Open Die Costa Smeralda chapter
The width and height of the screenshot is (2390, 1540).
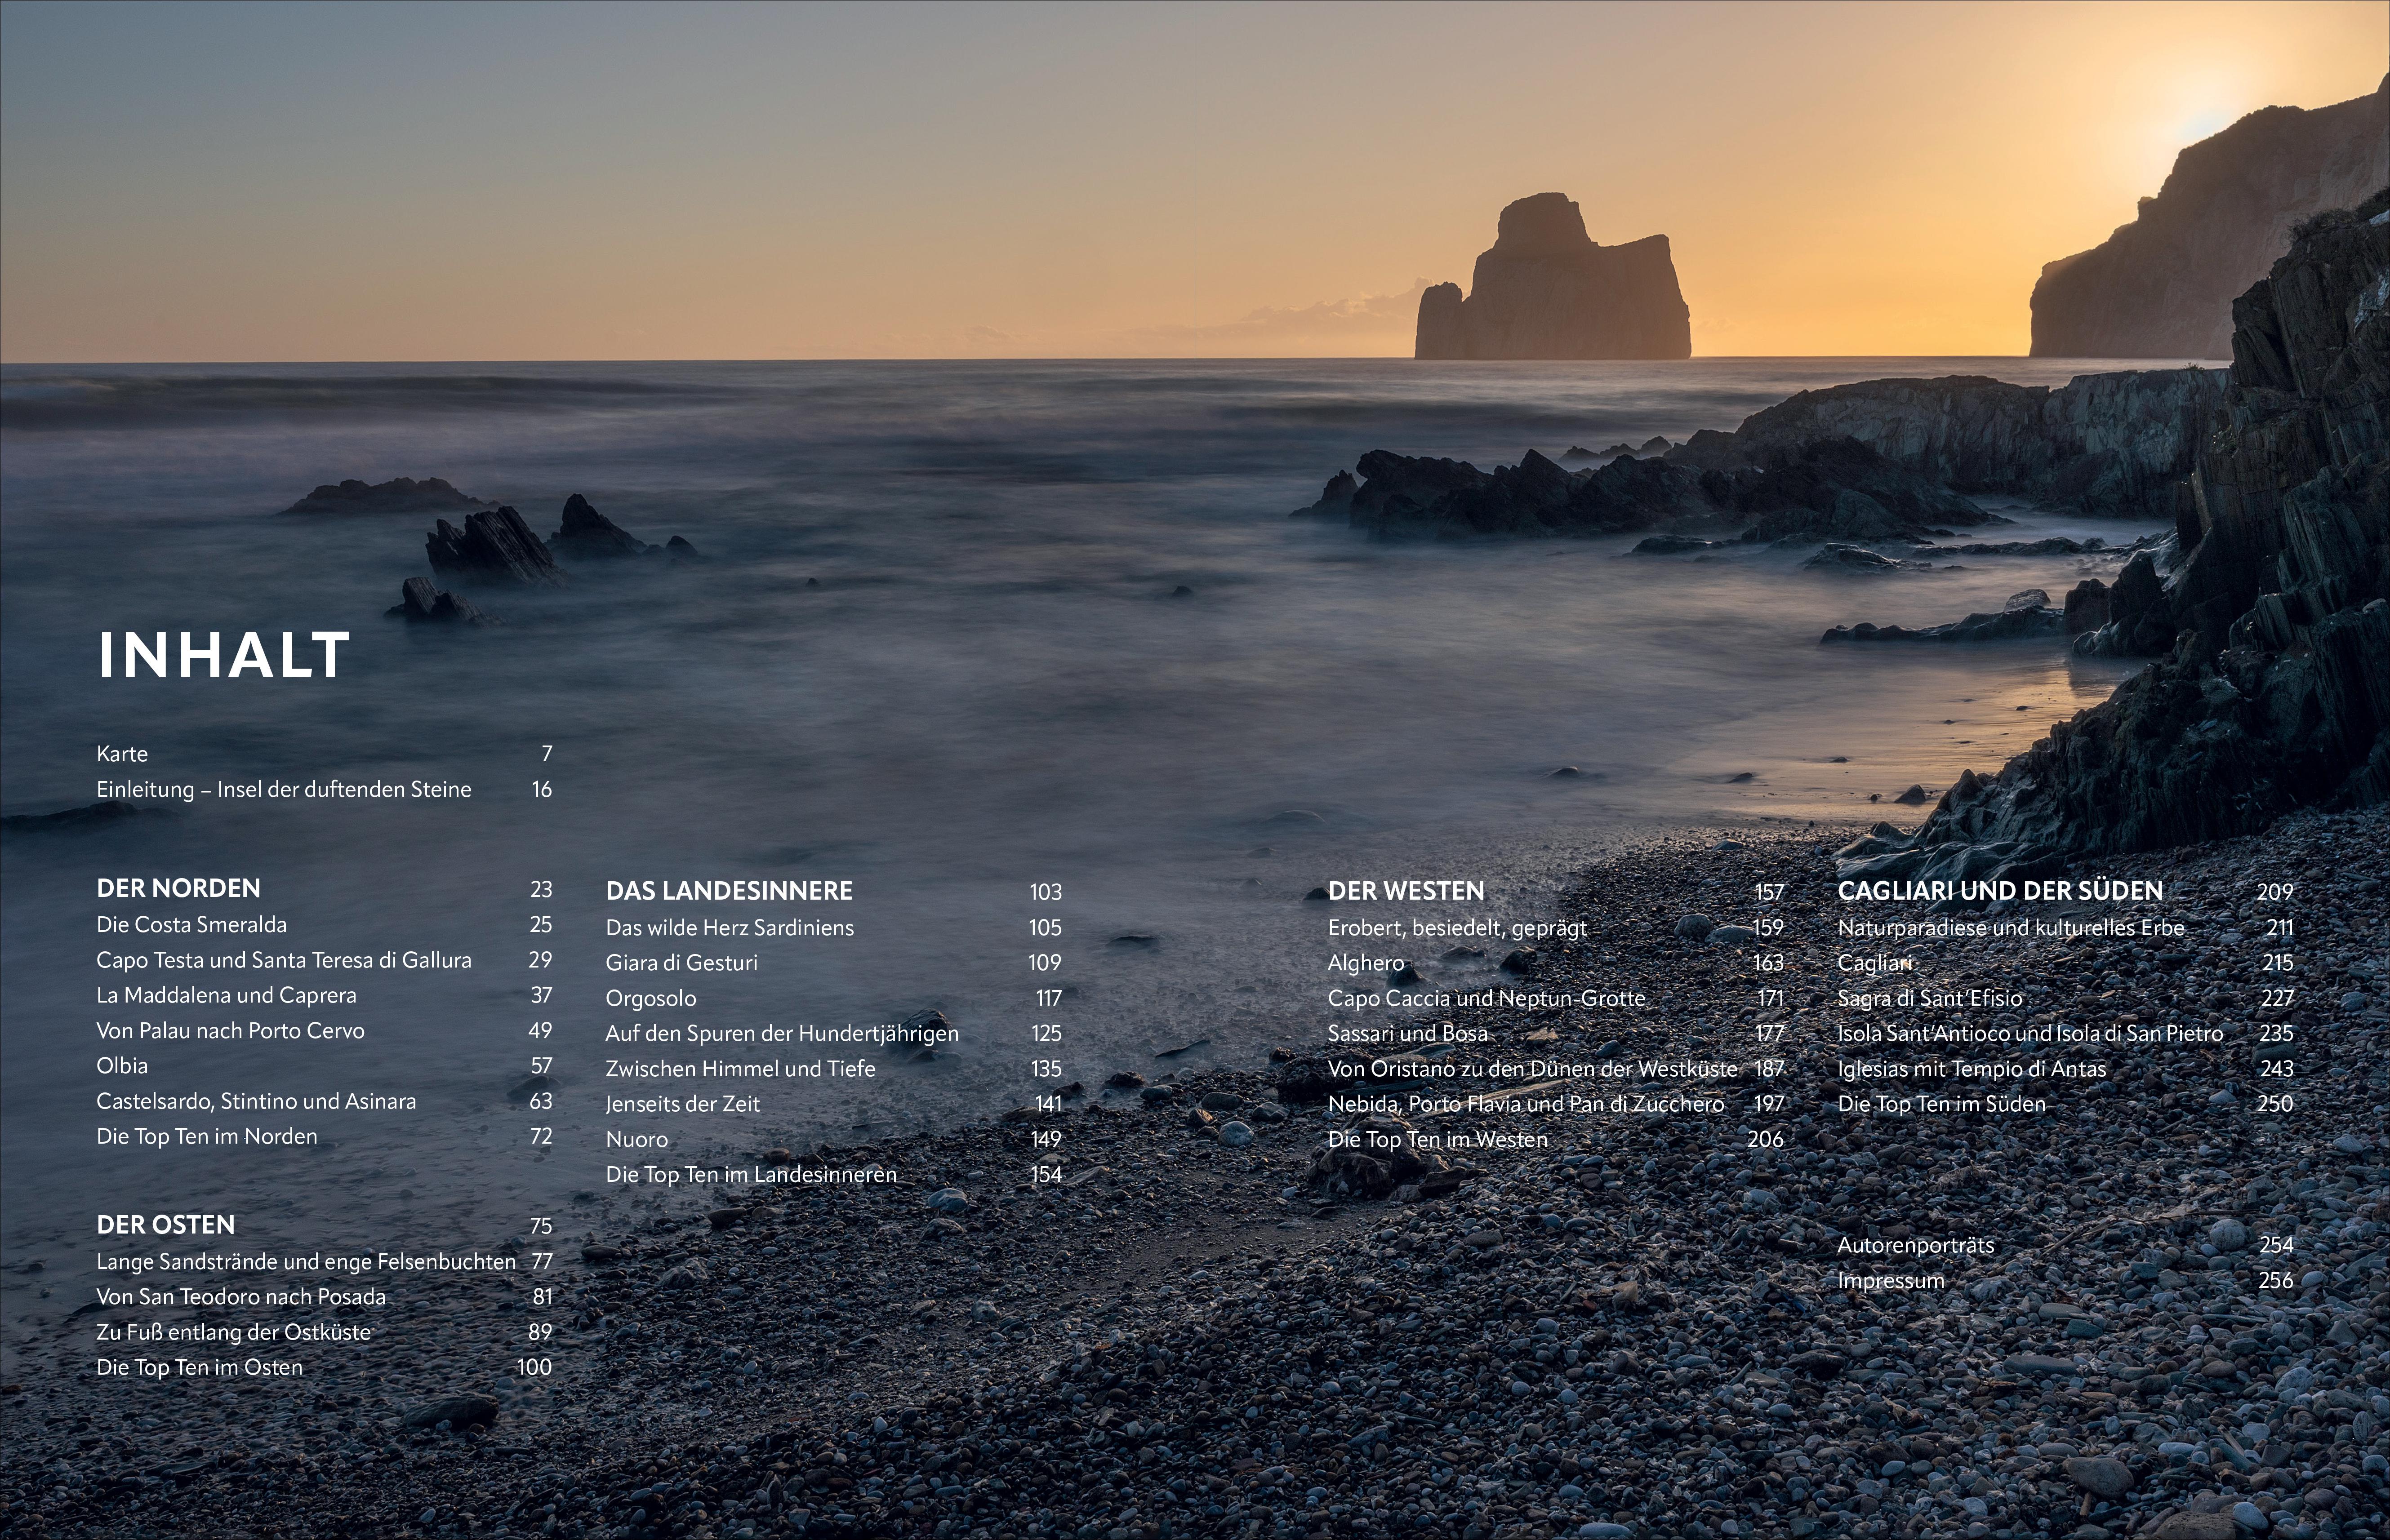pos(191,924)
